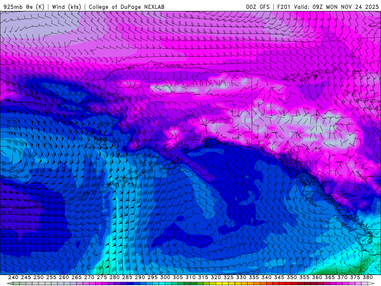Click the "Wind (kts)" header label
381x286 pixels.
(66, 7)
